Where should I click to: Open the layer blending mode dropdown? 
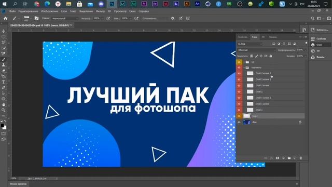click(256, 50)
